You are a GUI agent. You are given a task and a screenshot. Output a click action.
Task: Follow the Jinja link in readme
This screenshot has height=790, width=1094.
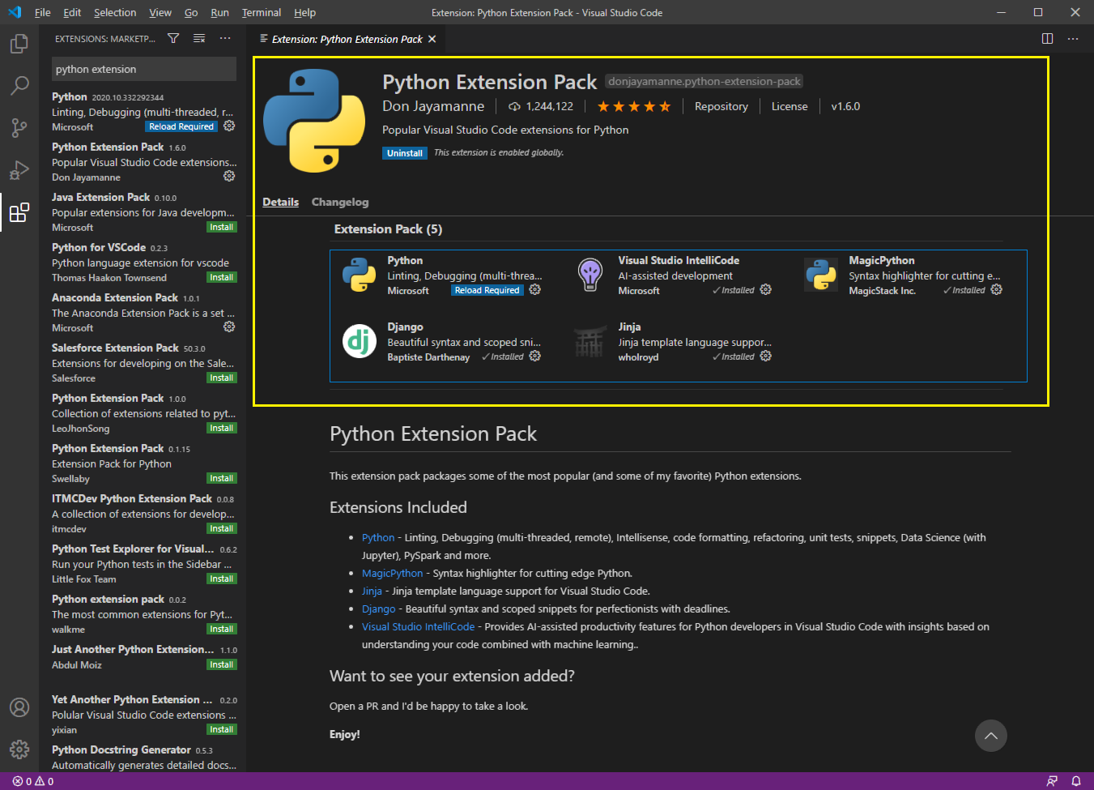pos(372,591)
